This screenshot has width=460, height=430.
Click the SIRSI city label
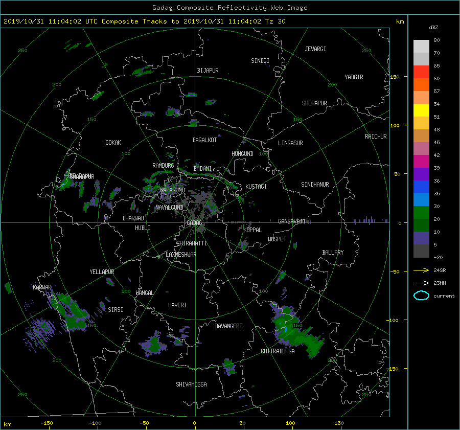116,310
